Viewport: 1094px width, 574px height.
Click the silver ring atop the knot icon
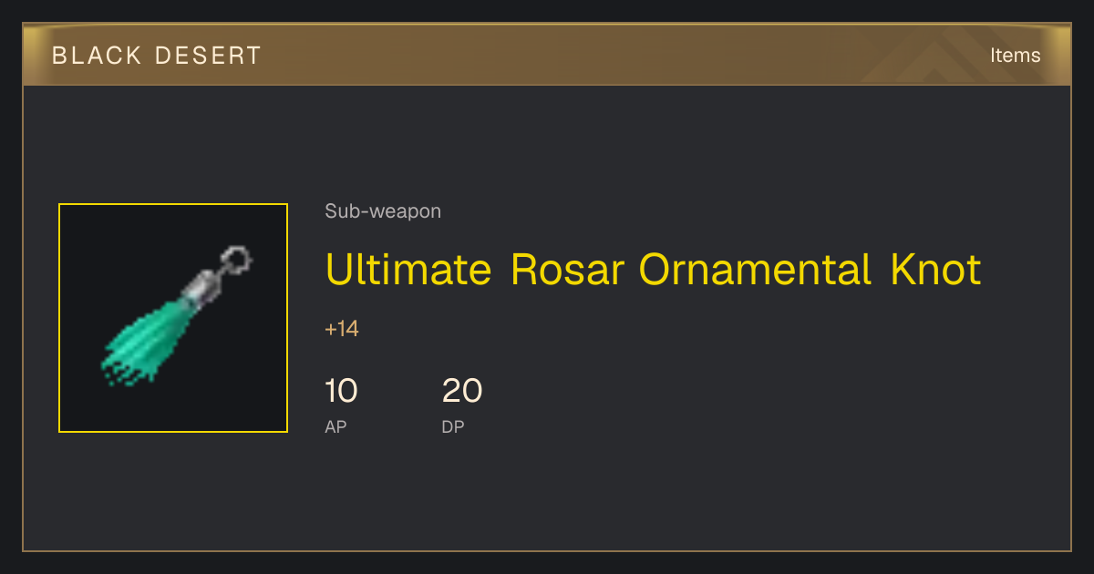pos(238,261)
